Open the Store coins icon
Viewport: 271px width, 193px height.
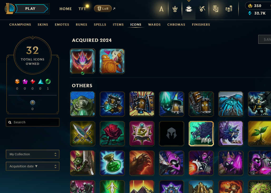[x=229, y=9]
